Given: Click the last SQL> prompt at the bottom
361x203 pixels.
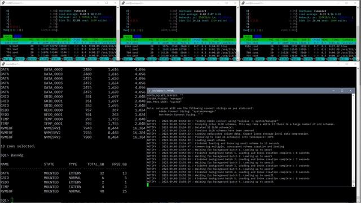Looking at the screenshot, I should pos(4,200).
